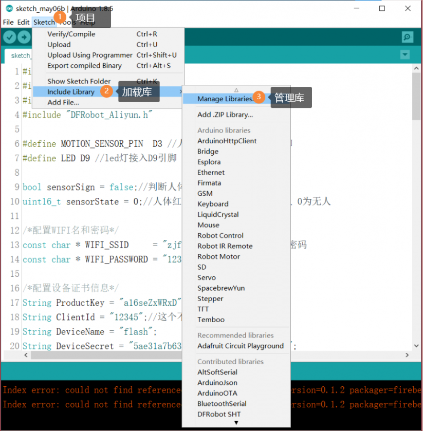Click the horizontal scrollbar left arrow
The width and height of the screenshot is (423, 431).
(26, 355)
